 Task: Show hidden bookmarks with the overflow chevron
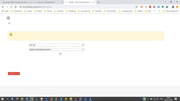click(x=159, y=11)
